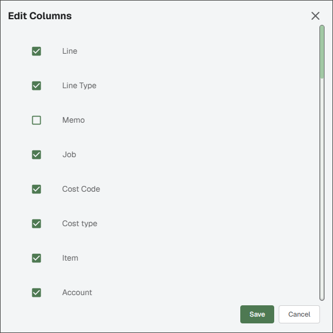Turn off the Account column checkbox
Viewport: 333px width, 333px height.
[x=36, y=293]
